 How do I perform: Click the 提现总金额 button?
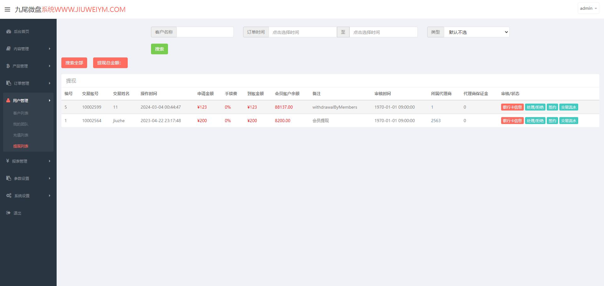point(110,63)
